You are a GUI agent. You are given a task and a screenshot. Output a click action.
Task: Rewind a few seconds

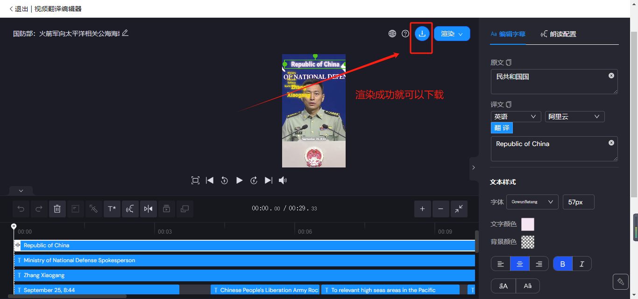point(225,181)
